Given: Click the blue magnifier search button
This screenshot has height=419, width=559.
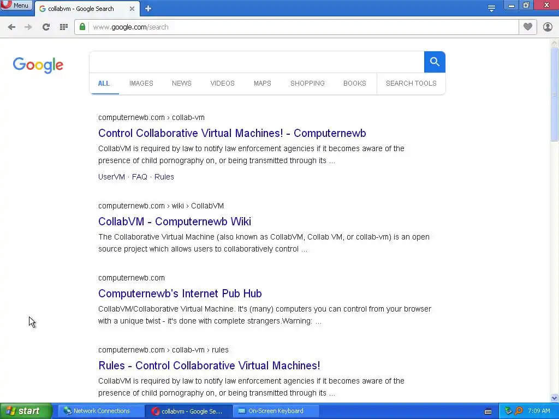Looking at the screenshot, I should click(435, 62).
